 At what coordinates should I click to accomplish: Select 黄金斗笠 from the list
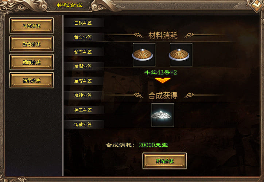(84, 37)
